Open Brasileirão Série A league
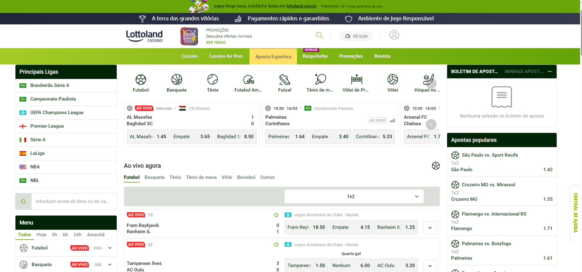582x272 pixels. [x=50, y=85]
